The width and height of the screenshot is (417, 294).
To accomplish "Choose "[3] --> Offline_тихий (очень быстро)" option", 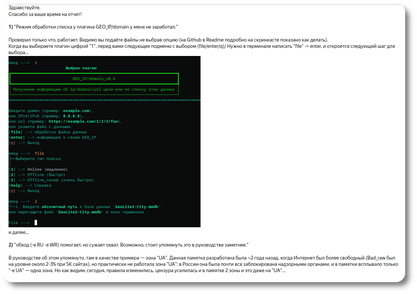I will coord(51,180).
